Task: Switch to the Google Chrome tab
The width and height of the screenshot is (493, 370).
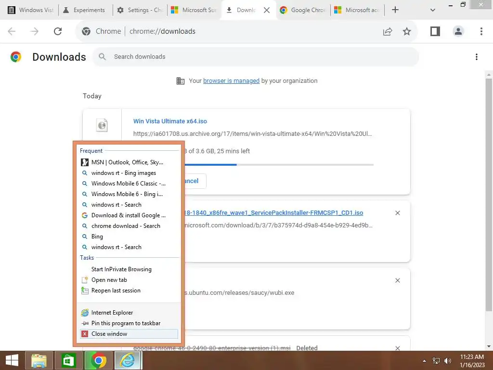Action: [x=303, y=10]
